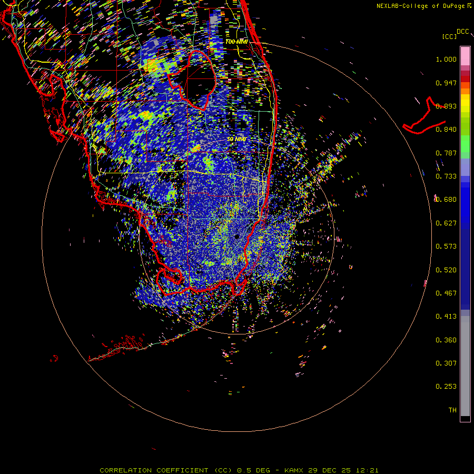This screenshot has width=474, height=474.
Task: Click the NEXLAB-College of DuPage credit text
Action: [423, 6]
